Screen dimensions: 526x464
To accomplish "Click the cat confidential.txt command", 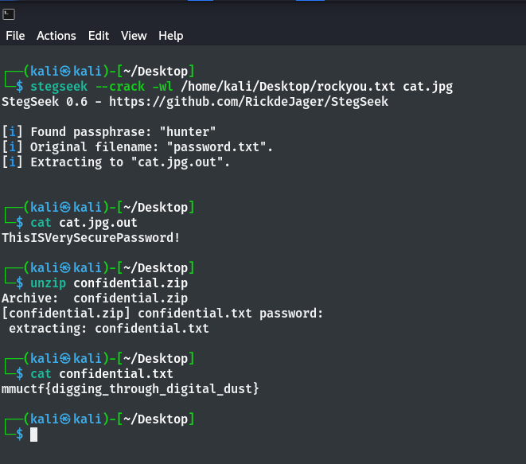I will pyautogui.click(x=102, y=374).
